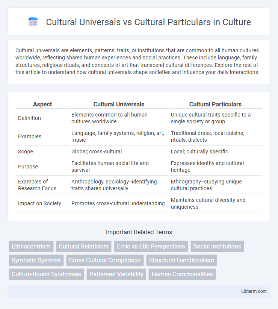The image size is (278, 309).
Task: Open the Ethnocentrism related term
Action: 31,246
